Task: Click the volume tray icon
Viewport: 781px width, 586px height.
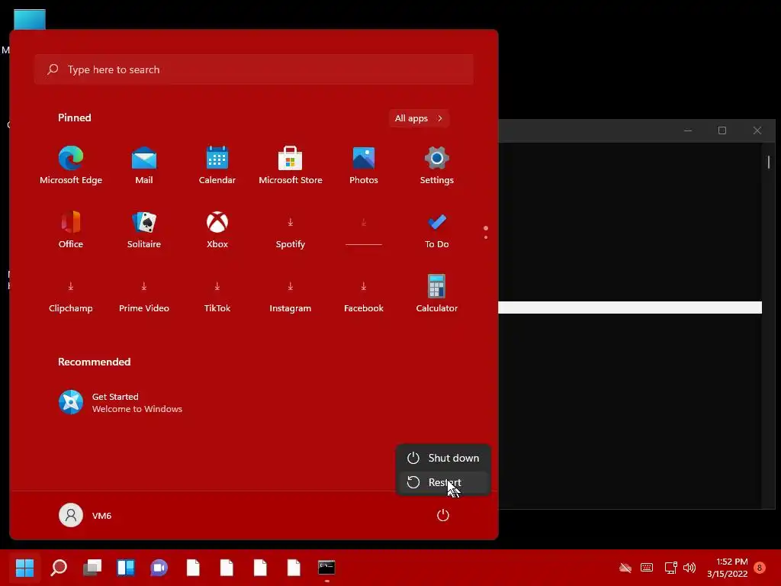Action: [689, 568]
